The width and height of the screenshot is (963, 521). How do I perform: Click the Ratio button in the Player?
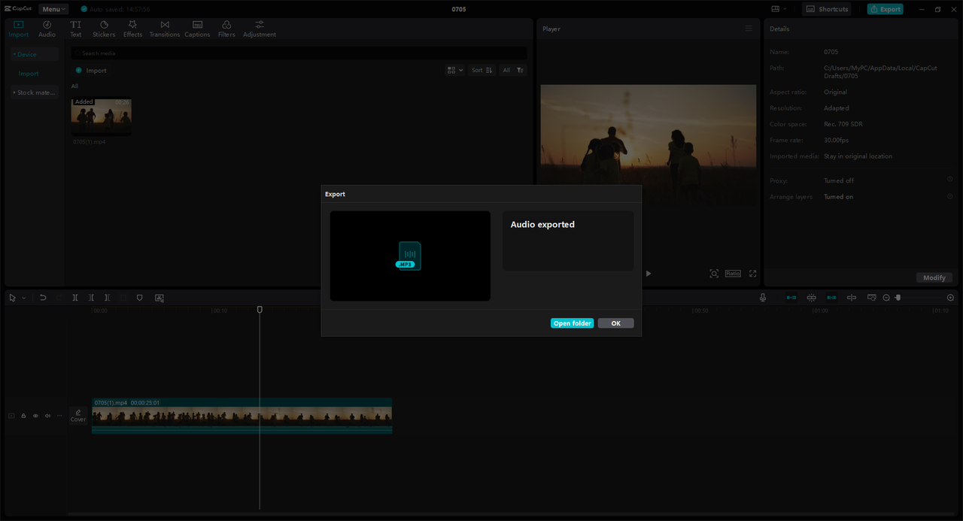pyautogui.click(x=733, y=274)
